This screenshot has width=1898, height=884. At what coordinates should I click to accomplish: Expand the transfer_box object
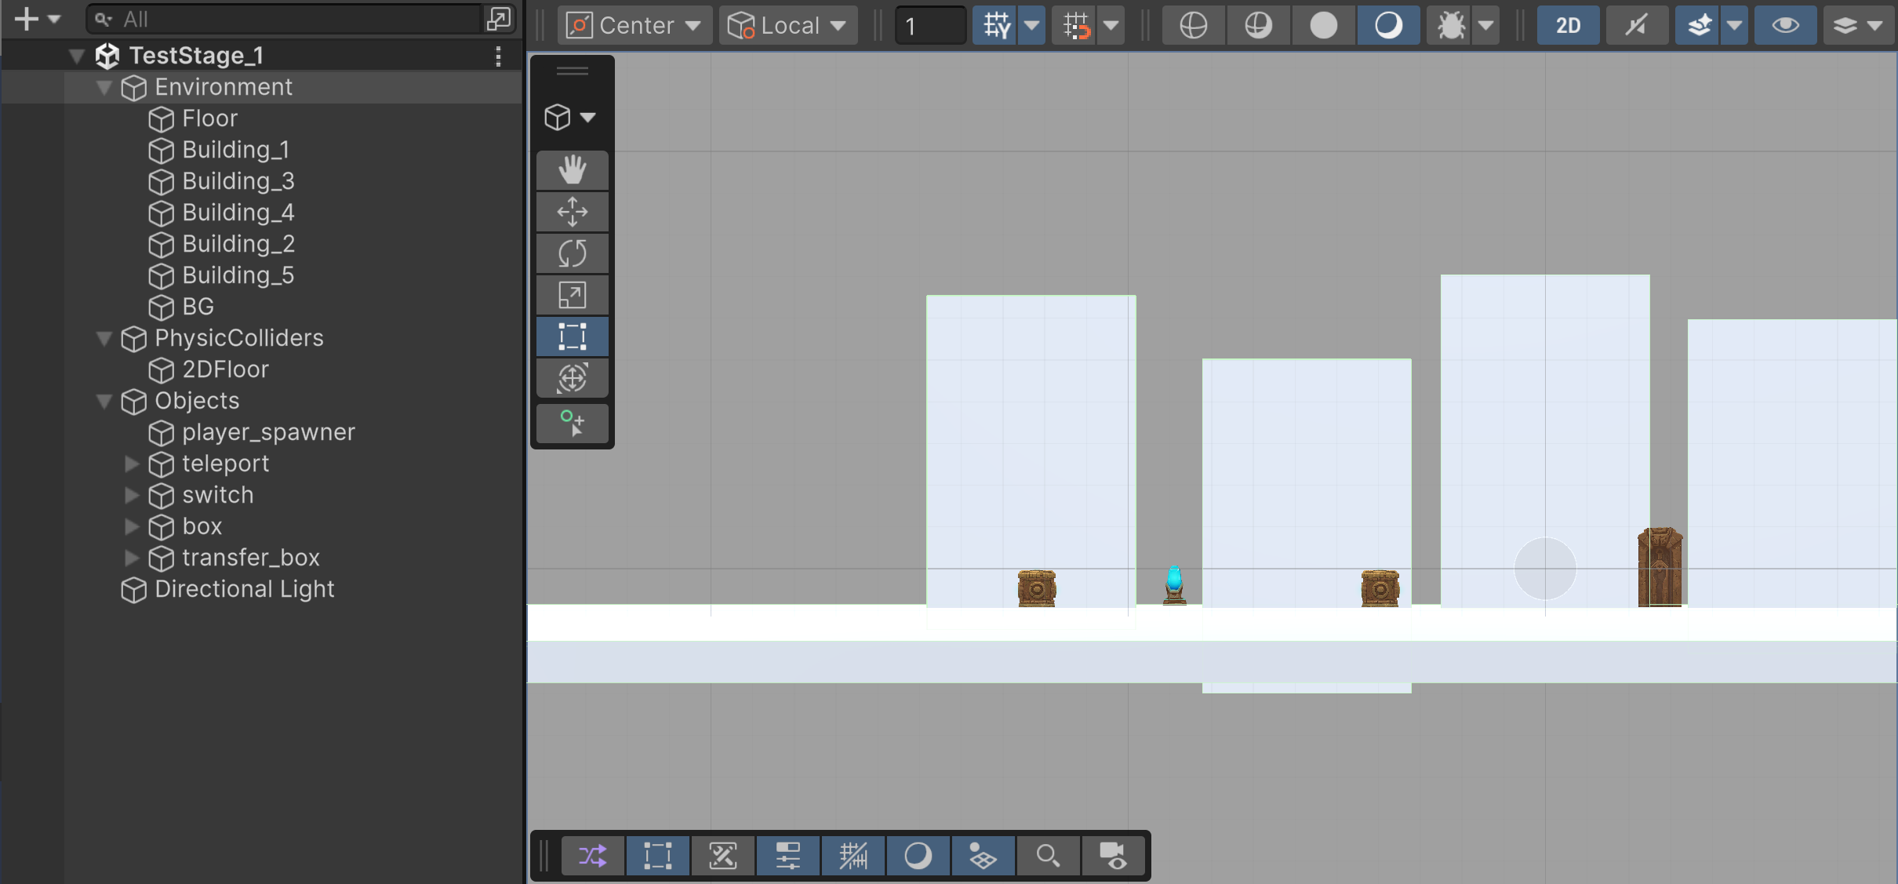[132, 558]
